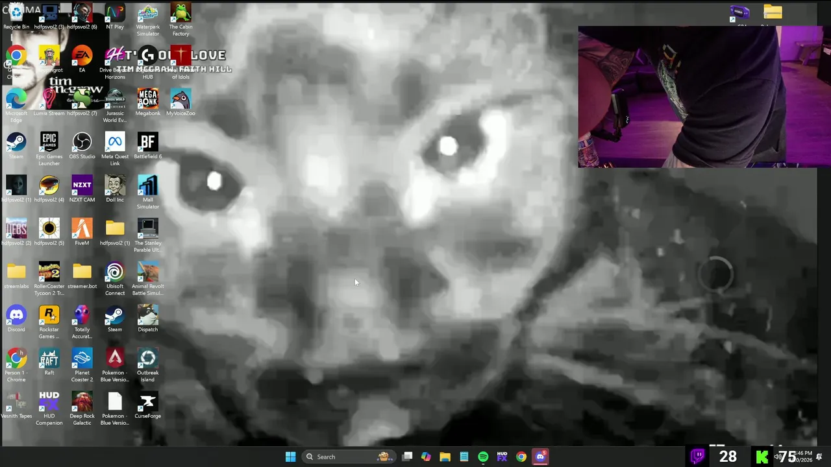This screenshot has width=831, height=467.
Task: Launch Jurassic World Evolution shortcut
Action: (x=115, y=106)
